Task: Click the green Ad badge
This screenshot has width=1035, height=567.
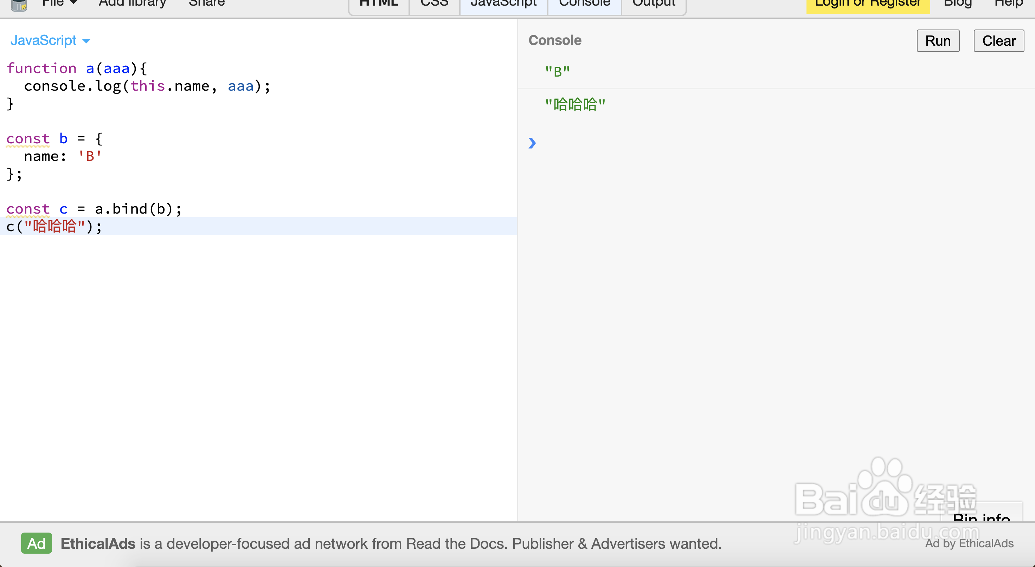Action: pyautogui.click(x=36, y=543)
